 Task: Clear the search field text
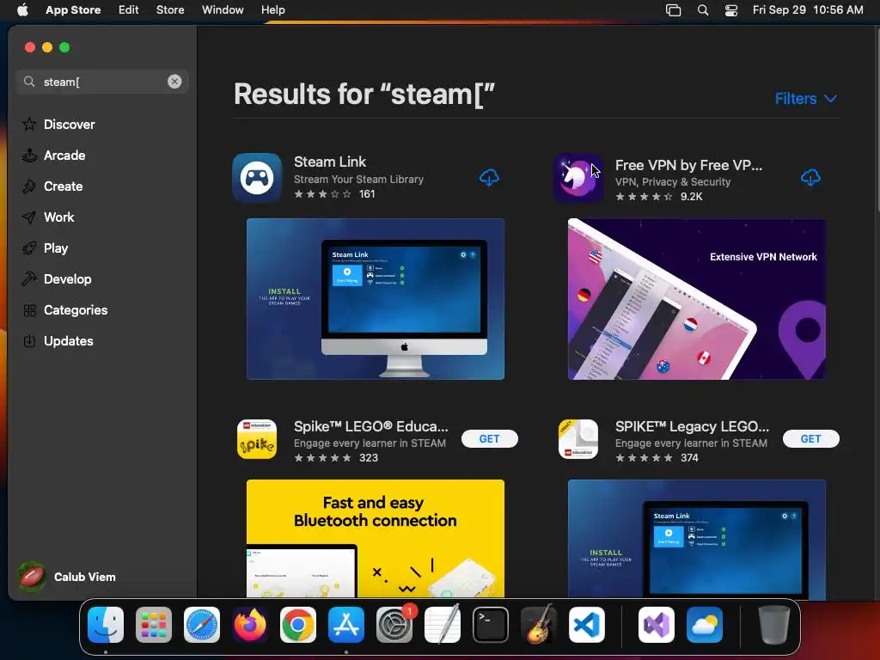pos(174,82)
